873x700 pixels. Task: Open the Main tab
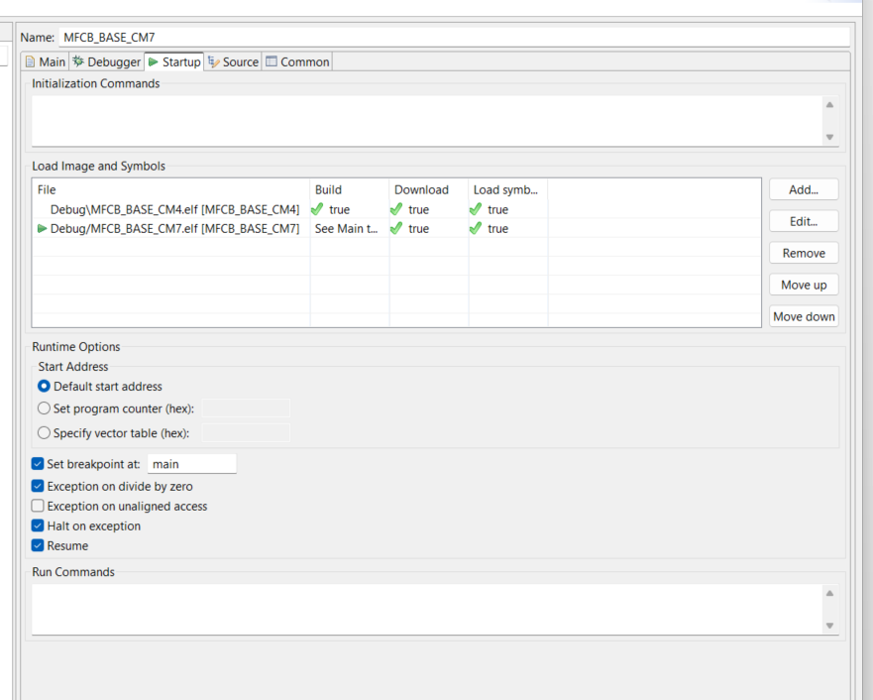(45, 61)
